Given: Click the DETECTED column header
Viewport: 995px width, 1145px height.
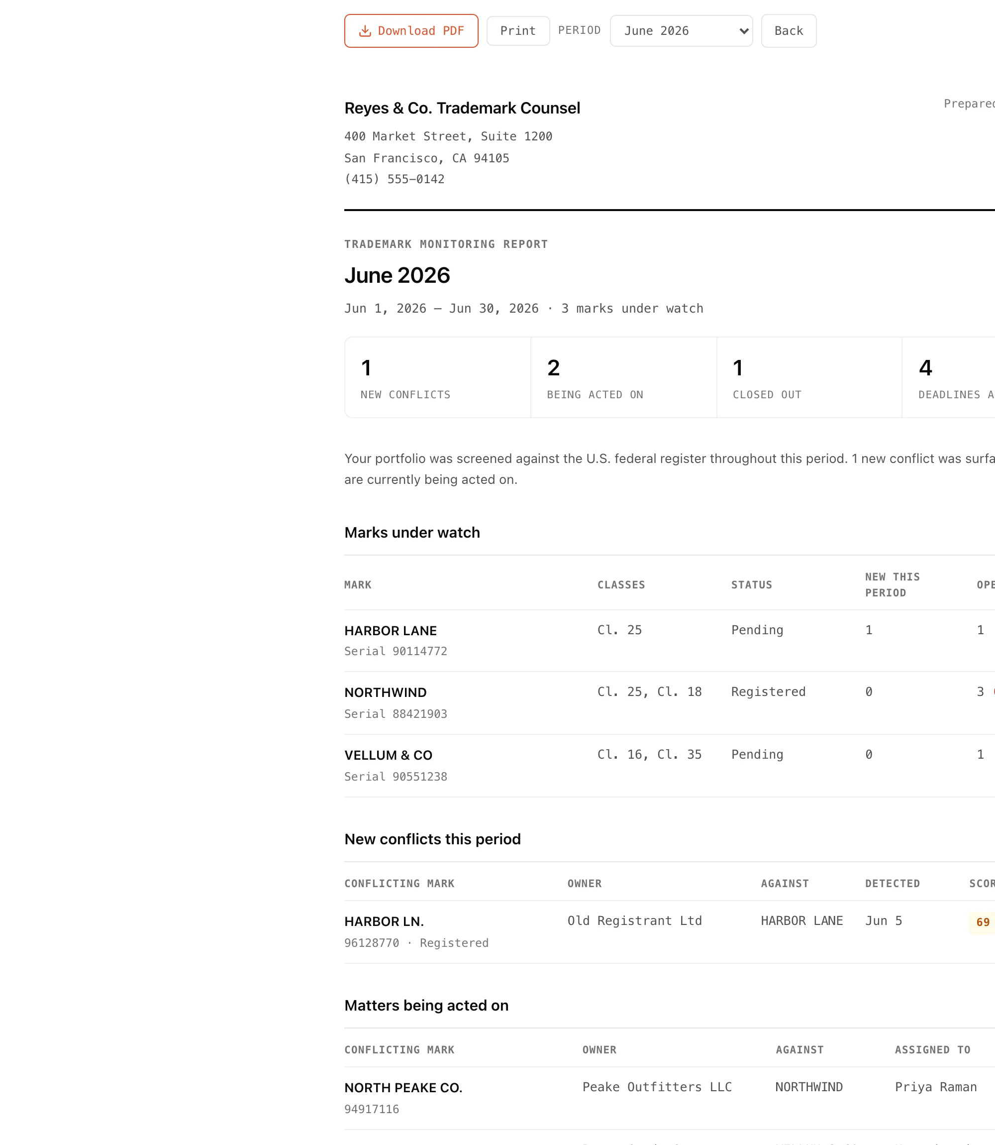Looking at the screenshot, I should tap(893, 884).
